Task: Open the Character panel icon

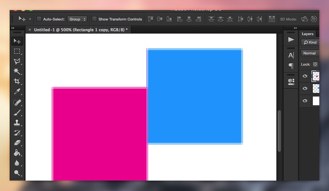Action: pos(291,55)
